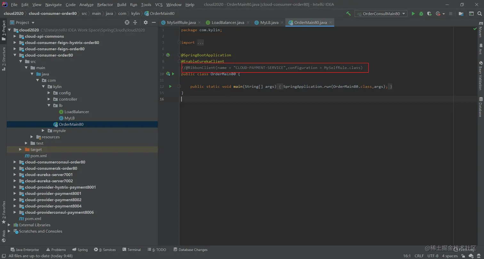The height and width of the screenshot is (259, 484).
Task: Expand the controller package folder
Action: (49, 99)
